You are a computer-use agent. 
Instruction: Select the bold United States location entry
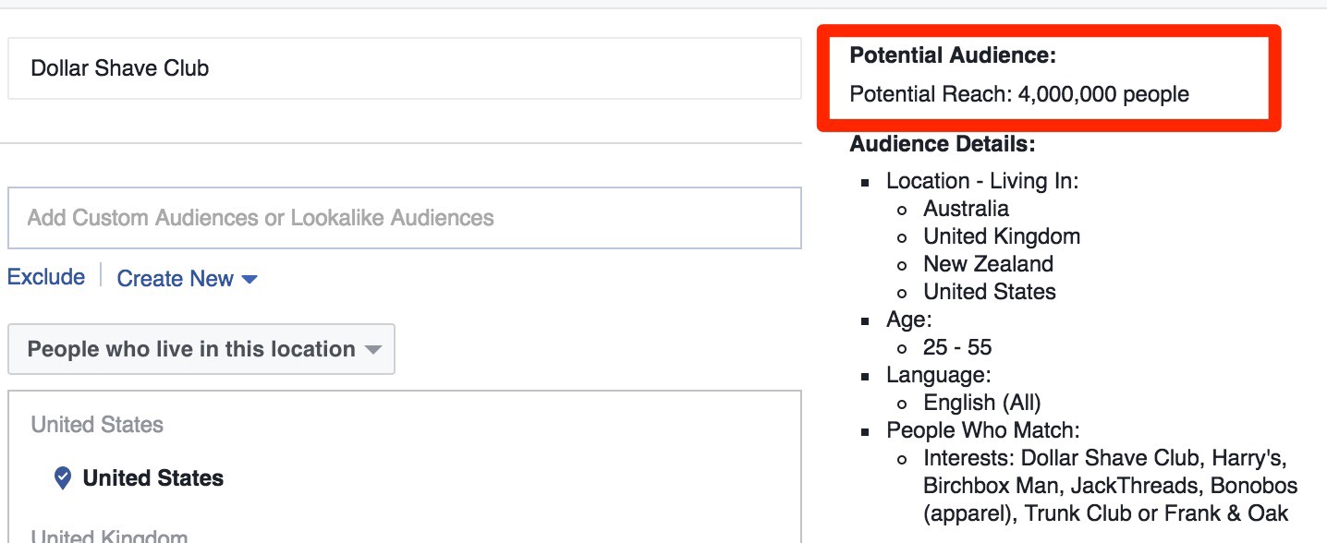click(x=153, y=478)
